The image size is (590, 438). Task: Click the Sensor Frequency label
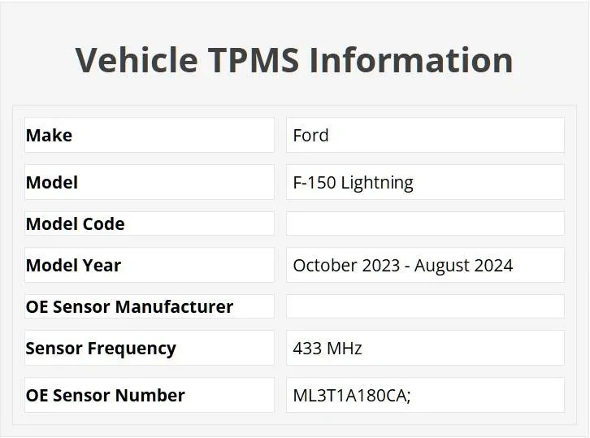tap(101, 348)
